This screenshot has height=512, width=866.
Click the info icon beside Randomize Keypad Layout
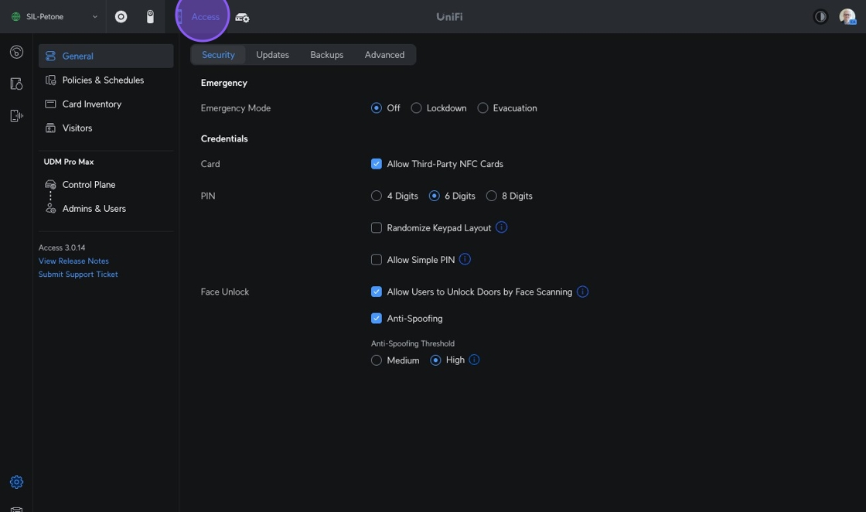point(501,227)
